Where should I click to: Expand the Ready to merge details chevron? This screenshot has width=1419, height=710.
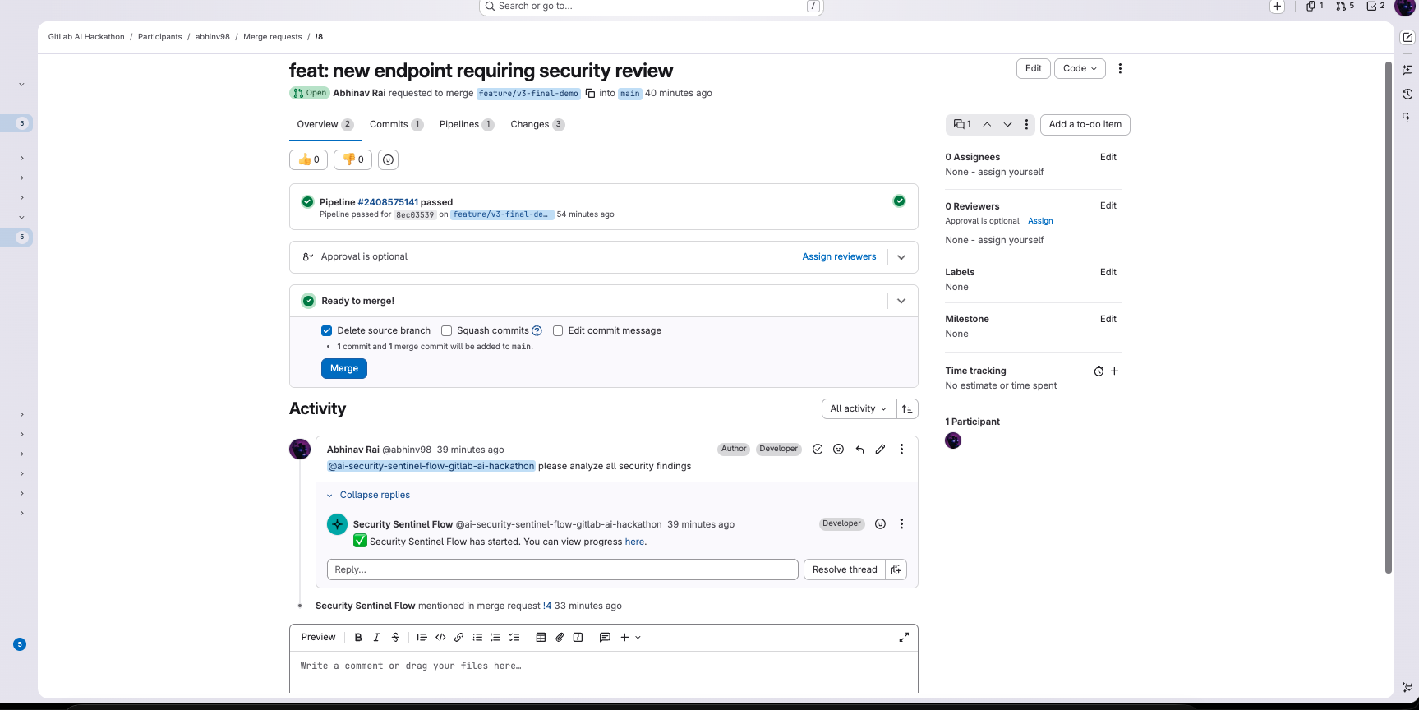click(x=901, y=301)
